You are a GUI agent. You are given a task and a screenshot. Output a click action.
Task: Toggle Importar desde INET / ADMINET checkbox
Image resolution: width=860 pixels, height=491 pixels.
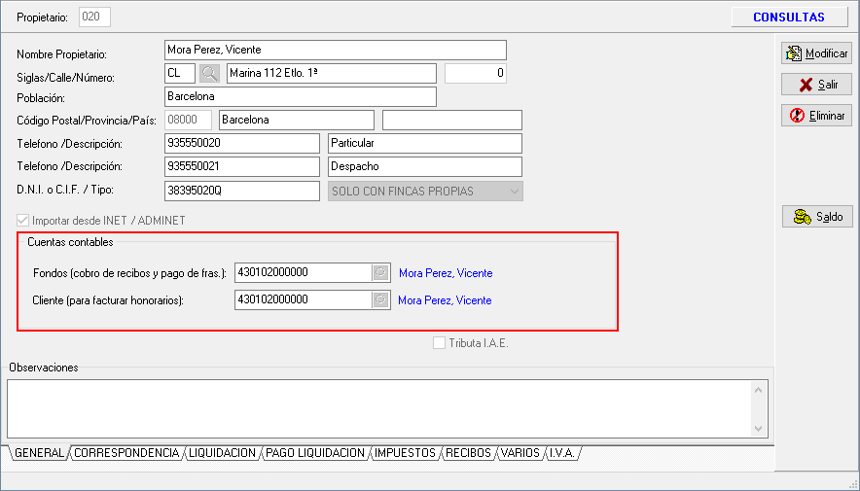click(x=23, y=221)
